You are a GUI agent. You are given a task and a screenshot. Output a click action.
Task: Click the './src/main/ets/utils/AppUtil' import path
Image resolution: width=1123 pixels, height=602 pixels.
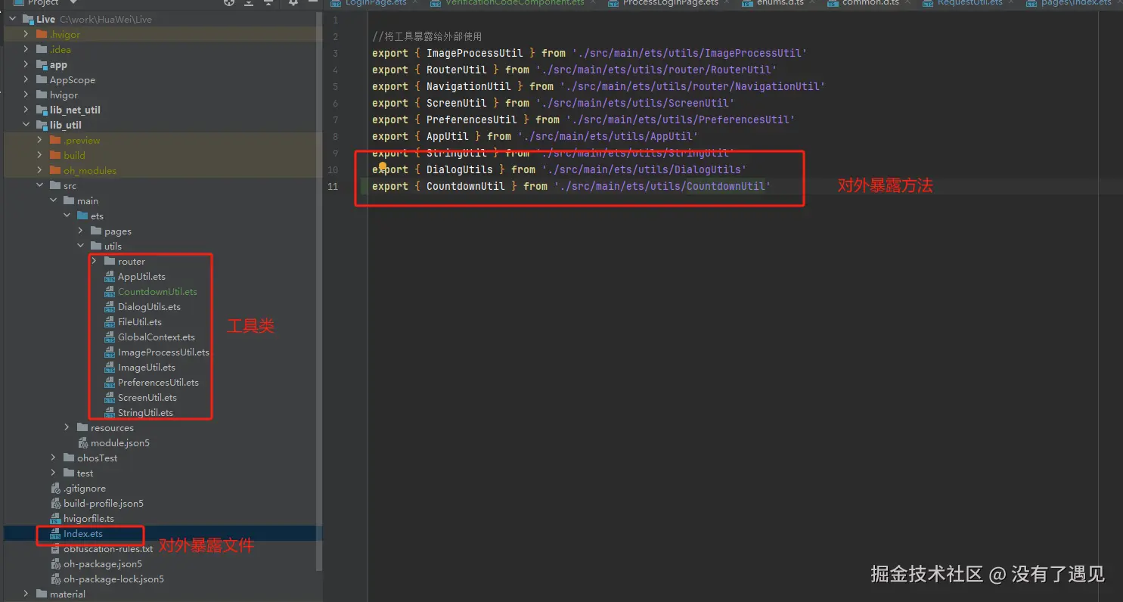click(x=607, y=136)
